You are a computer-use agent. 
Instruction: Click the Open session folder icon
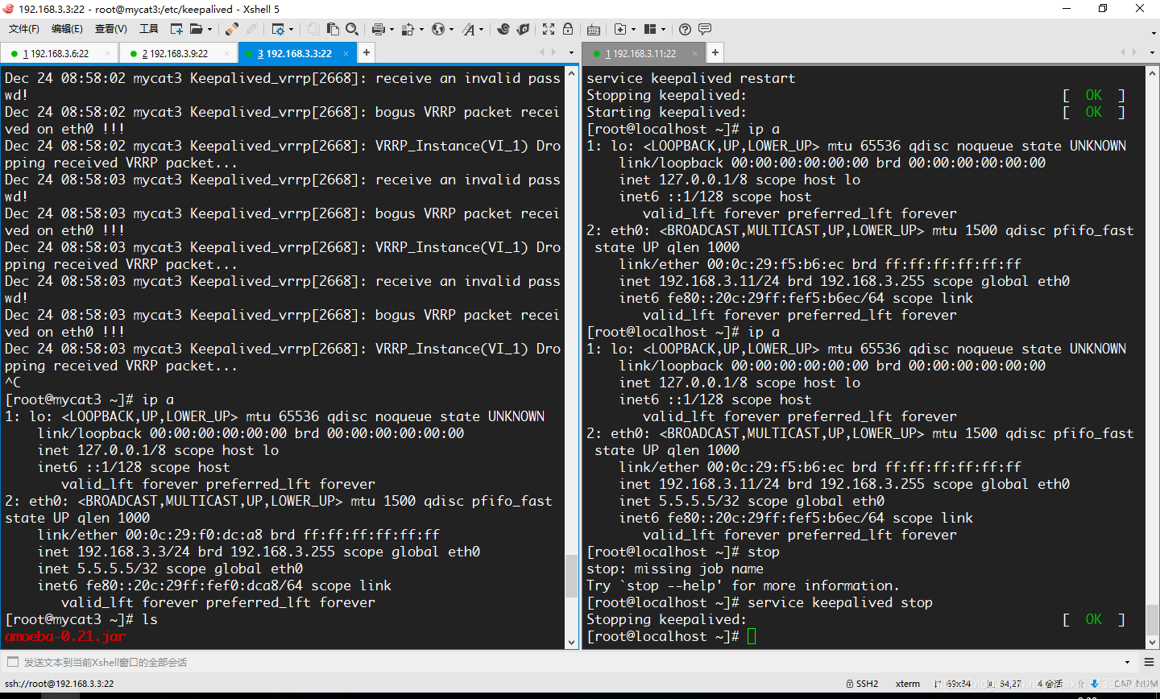point(196,29)
